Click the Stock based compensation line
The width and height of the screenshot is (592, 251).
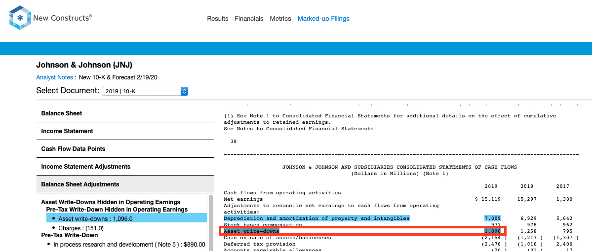coord(263,225)
